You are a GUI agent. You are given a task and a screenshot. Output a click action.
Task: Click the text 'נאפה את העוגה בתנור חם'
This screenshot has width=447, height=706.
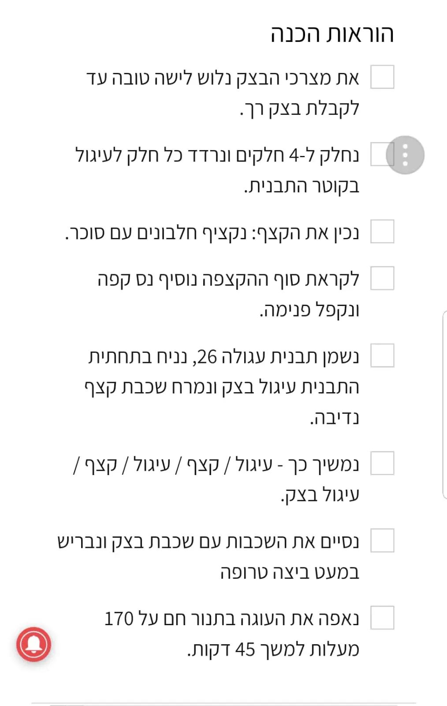tap(231, 619)
